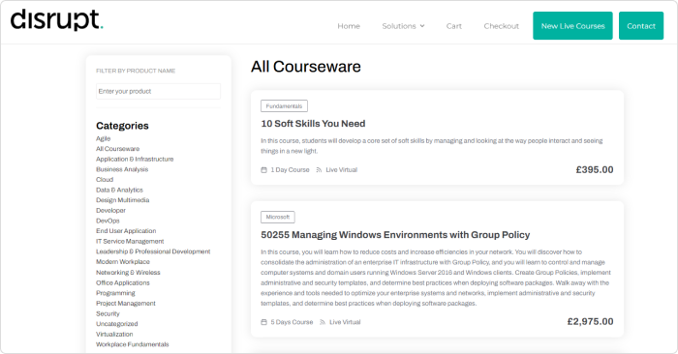The width and height of the screenshot is (678, 354).
Task: Click calendar icon beside 1 Day Course
Action: [263, 170]
